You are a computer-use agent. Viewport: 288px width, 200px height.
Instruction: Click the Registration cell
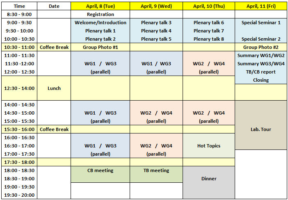click(x=101, y=14)
